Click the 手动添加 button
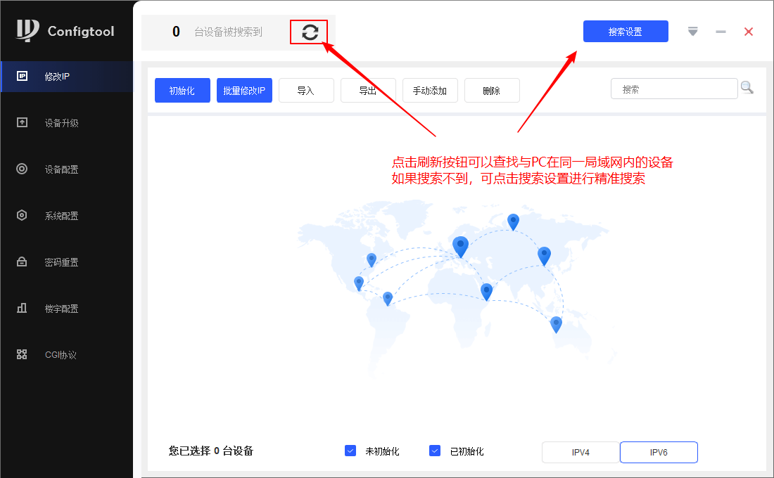The width and height of the screenshot is (774, 478). pos(430,90)
